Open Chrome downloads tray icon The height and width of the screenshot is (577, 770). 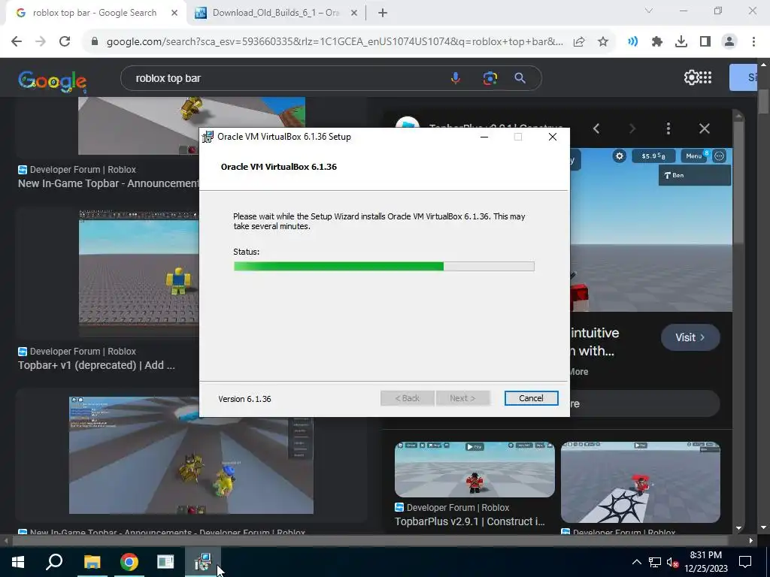pyautogui.click(x=681, y=42)
